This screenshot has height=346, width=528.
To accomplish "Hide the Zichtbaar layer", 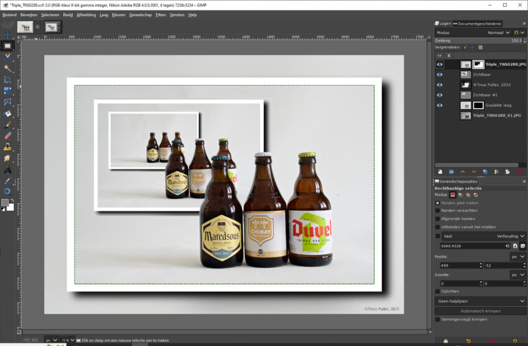I will [439, 74].
